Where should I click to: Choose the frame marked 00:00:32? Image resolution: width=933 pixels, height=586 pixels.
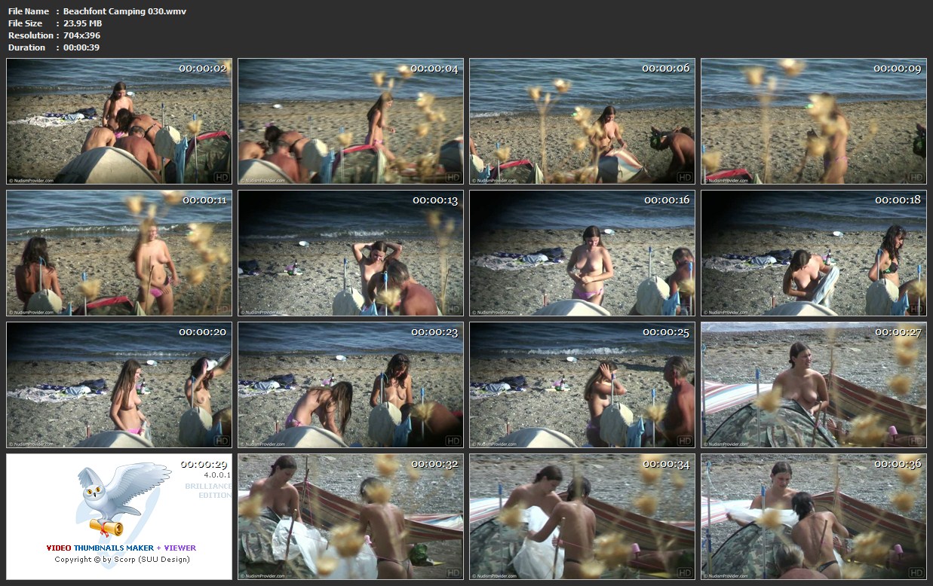[351, 516]
